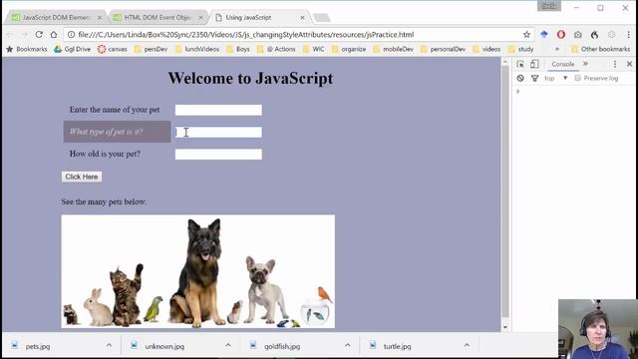Image resolution: width=638 pixels, height=359 pixels.
Task: Click the 'What type of pet is it?' label
Action: pyautogui.click(x=106, y=132)
